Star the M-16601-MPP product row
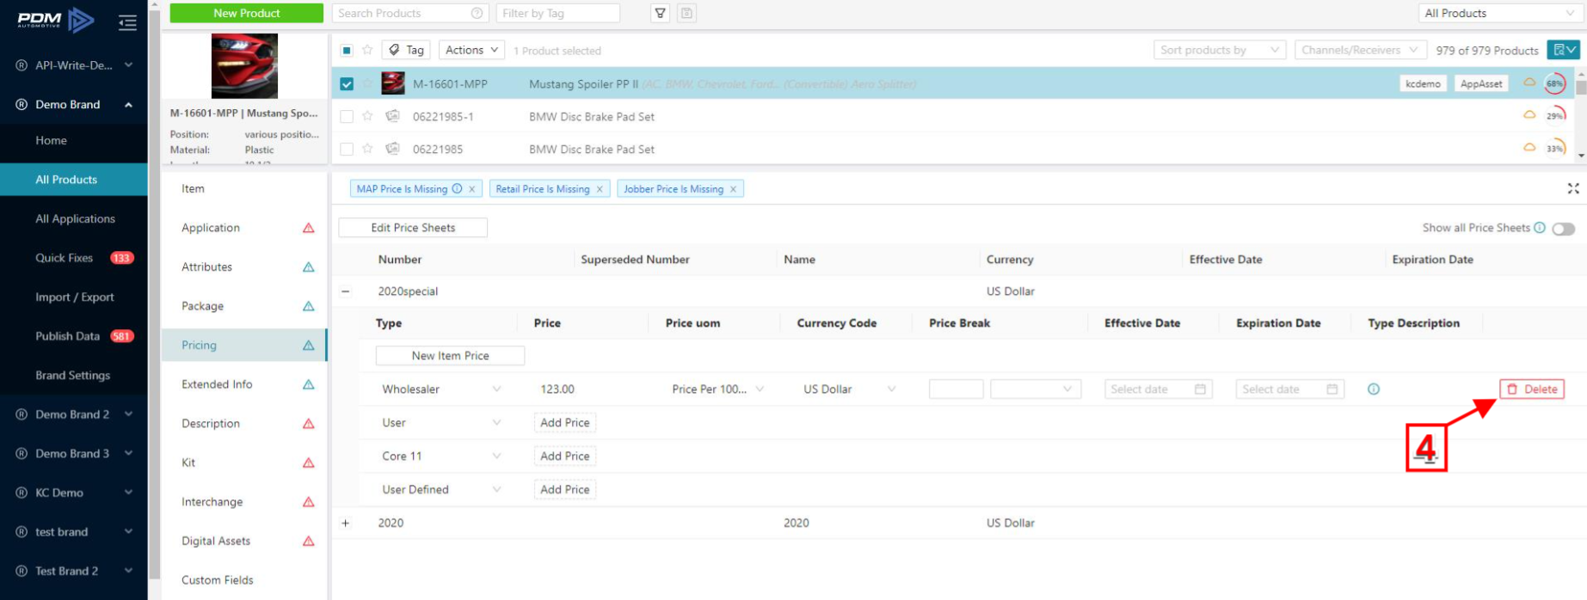 tap(367, 83)
